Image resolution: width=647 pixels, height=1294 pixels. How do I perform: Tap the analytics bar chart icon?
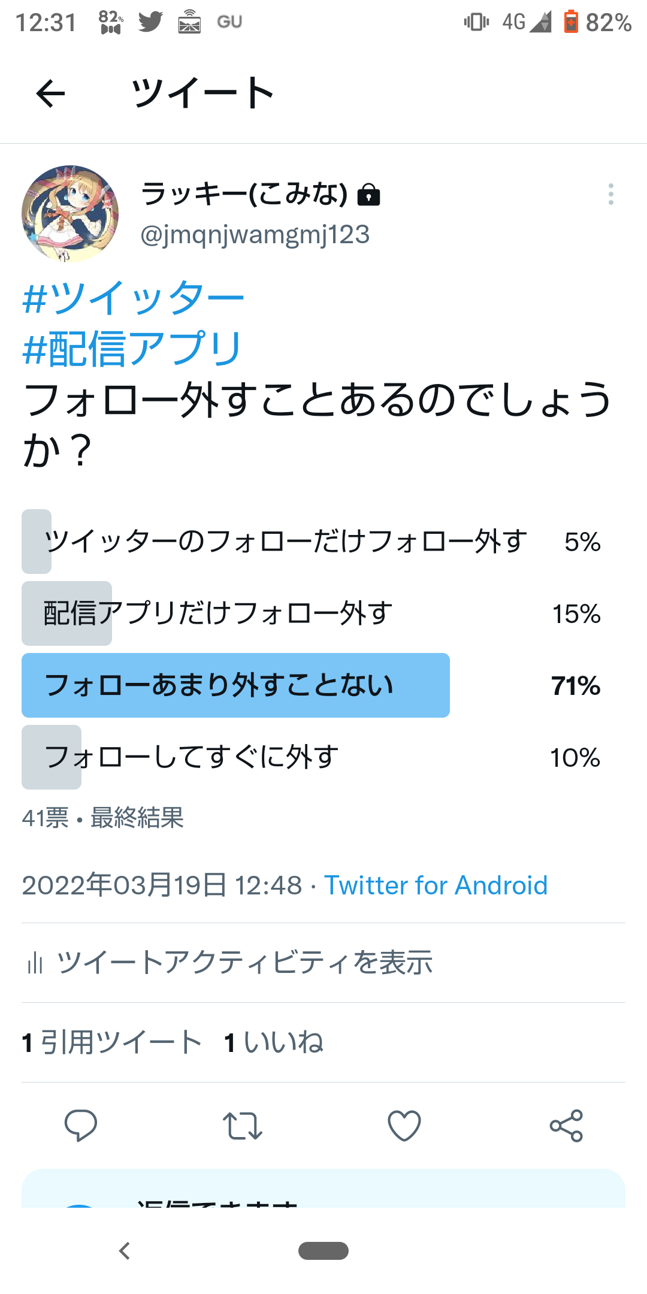[x=35, y=963]
